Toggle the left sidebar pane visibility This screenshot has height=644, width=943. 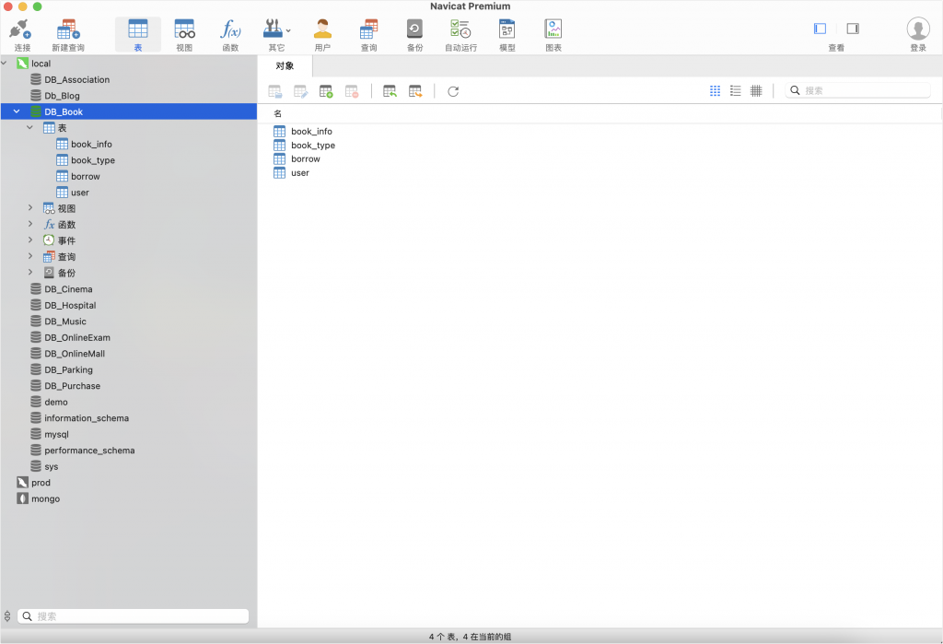point(820,29)
